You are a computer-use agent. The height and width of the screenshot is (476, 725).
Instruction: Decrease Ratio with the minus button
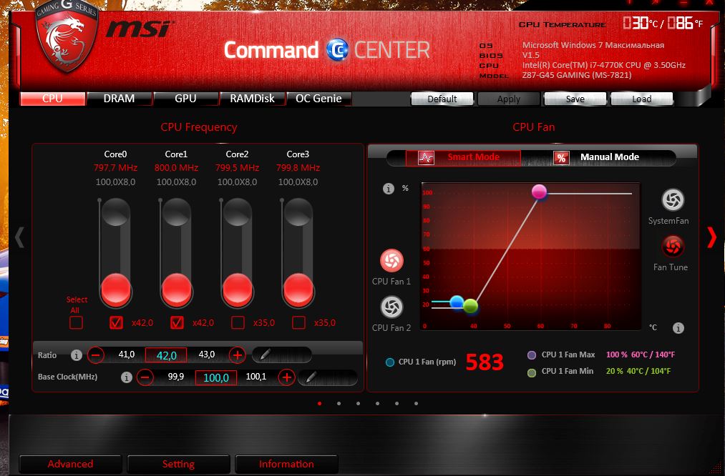[96, 355]
